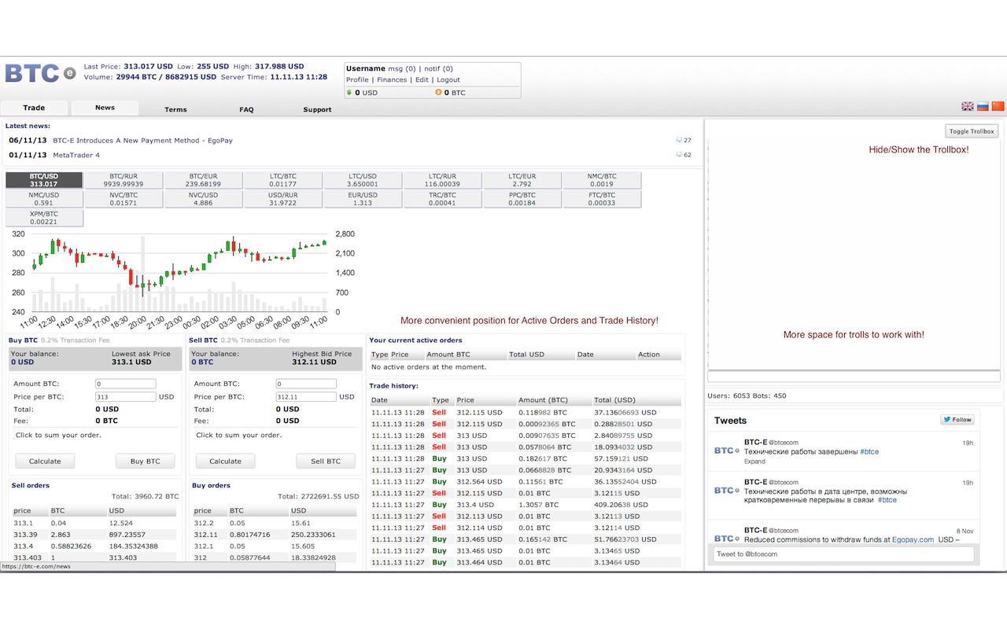Open the notif (0) notifications link

coord(438,68)
